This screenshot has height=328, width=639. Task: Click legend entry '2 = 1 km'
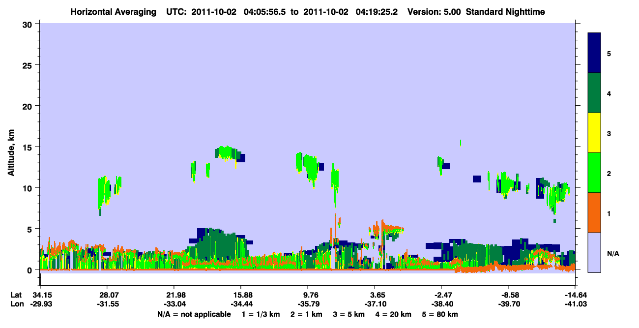(x=307, y=314)
